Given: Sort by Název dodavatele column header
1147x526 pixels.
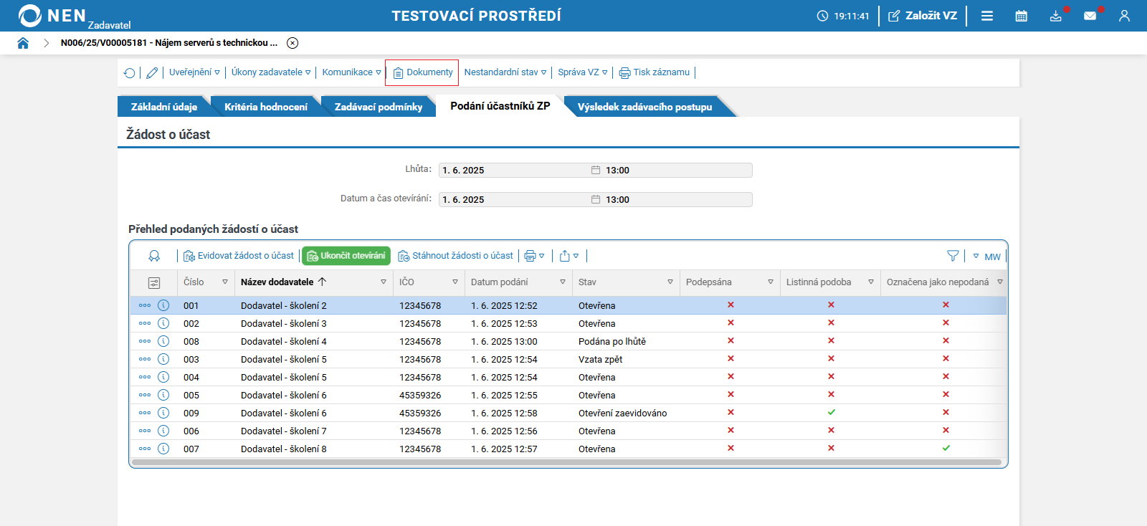Looking at the screenshot, I should pyautogui.click(x=277, y=282).
